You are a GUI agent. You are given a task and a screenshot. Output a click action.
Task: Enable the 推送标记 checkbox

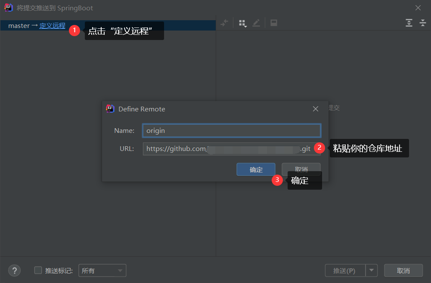tap(38, 271)
